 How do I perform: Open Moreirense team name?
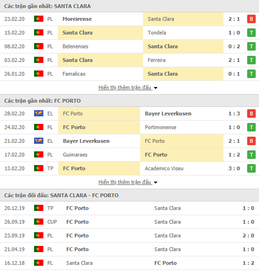[x=77, y=19]
